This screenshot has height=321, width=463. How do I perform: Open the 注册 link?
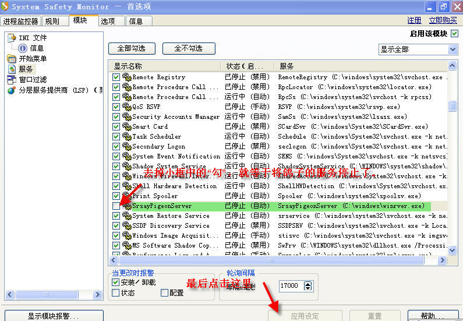pos(414,20)
